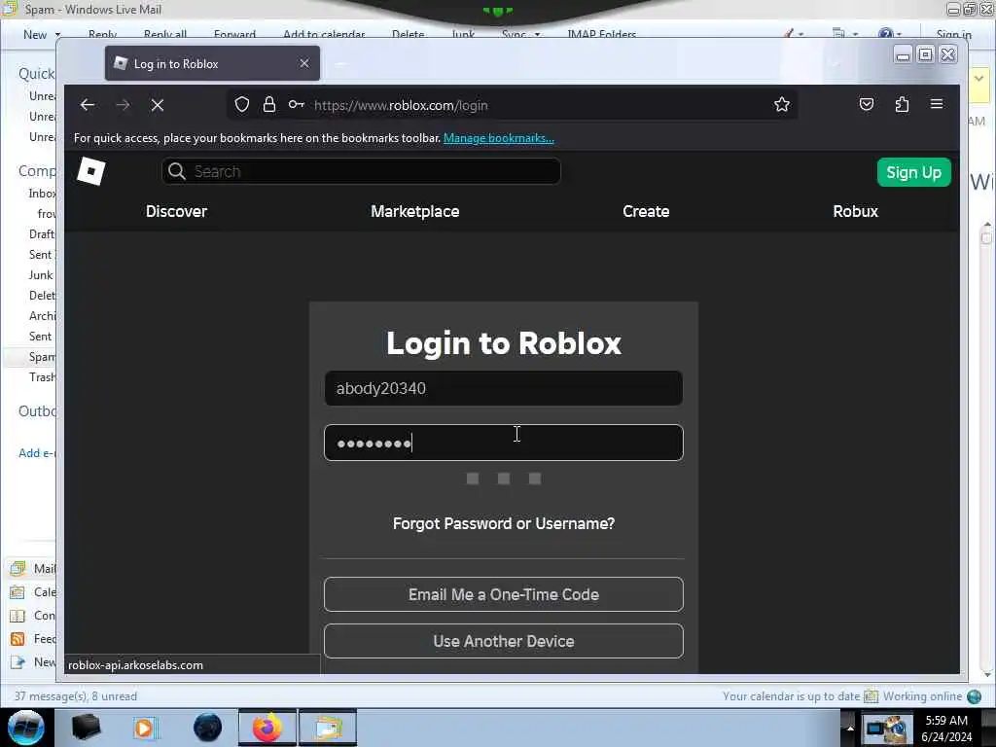Click Use Another Device button
This screenshot has width=996, height=747.
click(504, 642)
